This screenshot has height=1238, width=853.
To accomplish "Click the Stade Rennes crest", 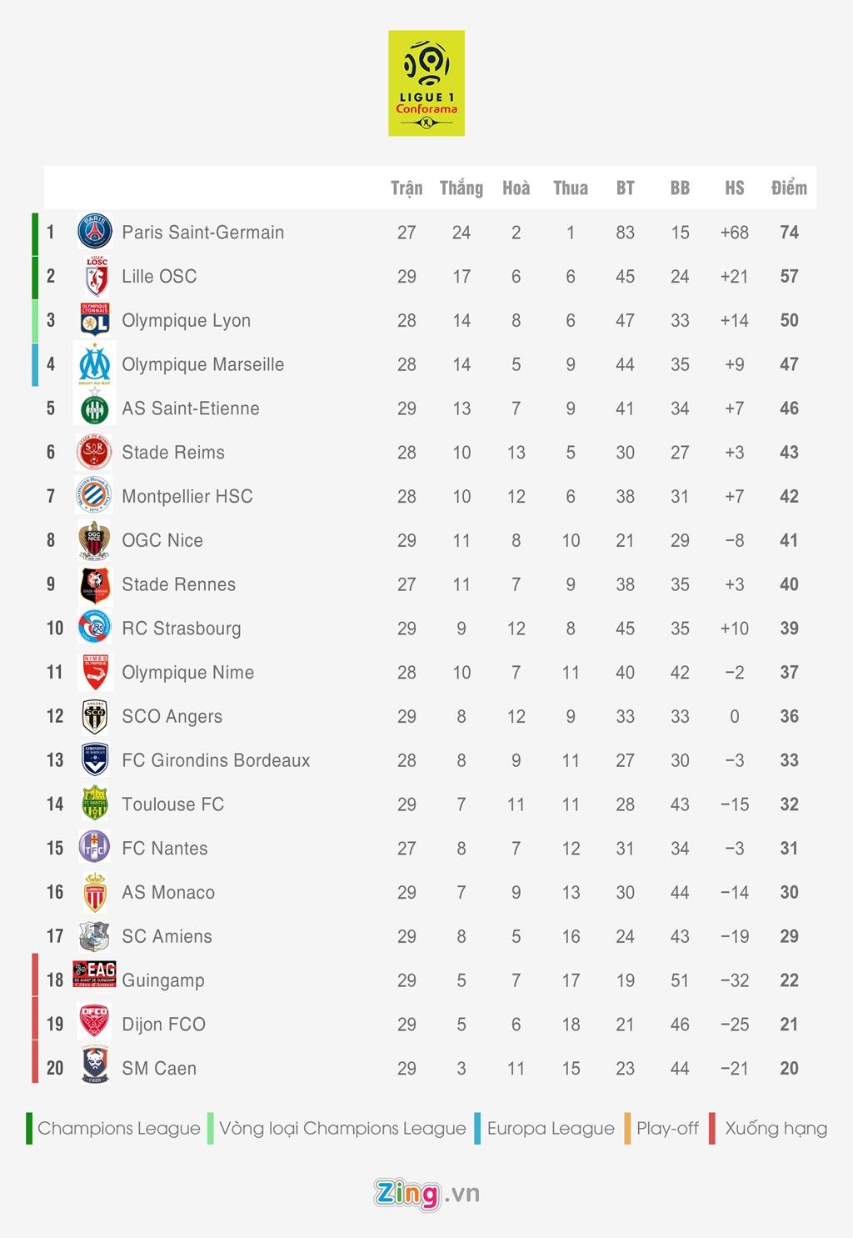I will point(95,584).
